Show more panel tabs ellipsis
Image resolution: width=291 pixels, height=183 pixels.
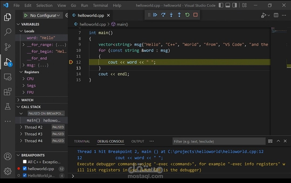[x=152, y=141]
